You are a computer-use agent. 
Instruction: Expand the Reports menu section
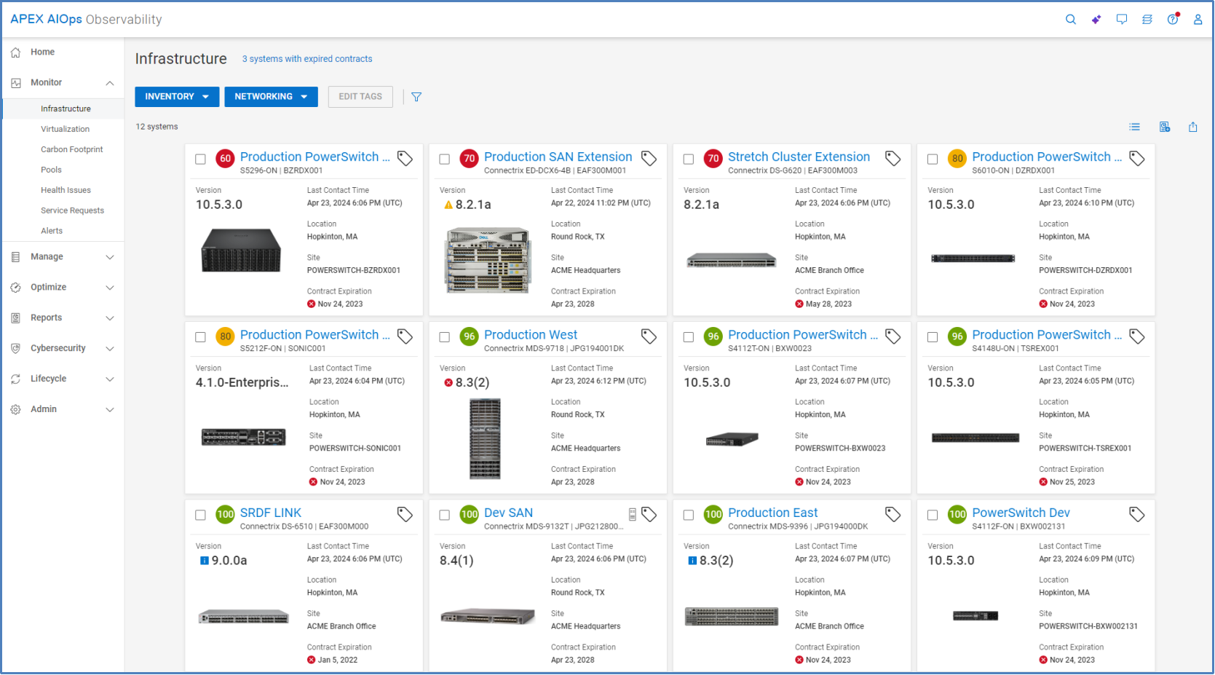[110, 318]
